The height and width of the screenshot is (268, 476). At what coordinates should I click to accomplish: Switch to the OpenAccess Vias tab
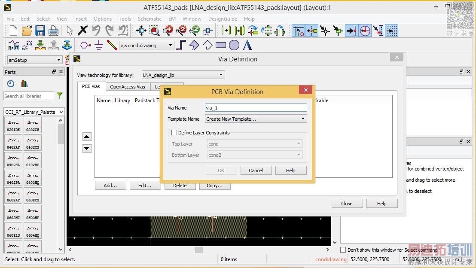(128, 87)
